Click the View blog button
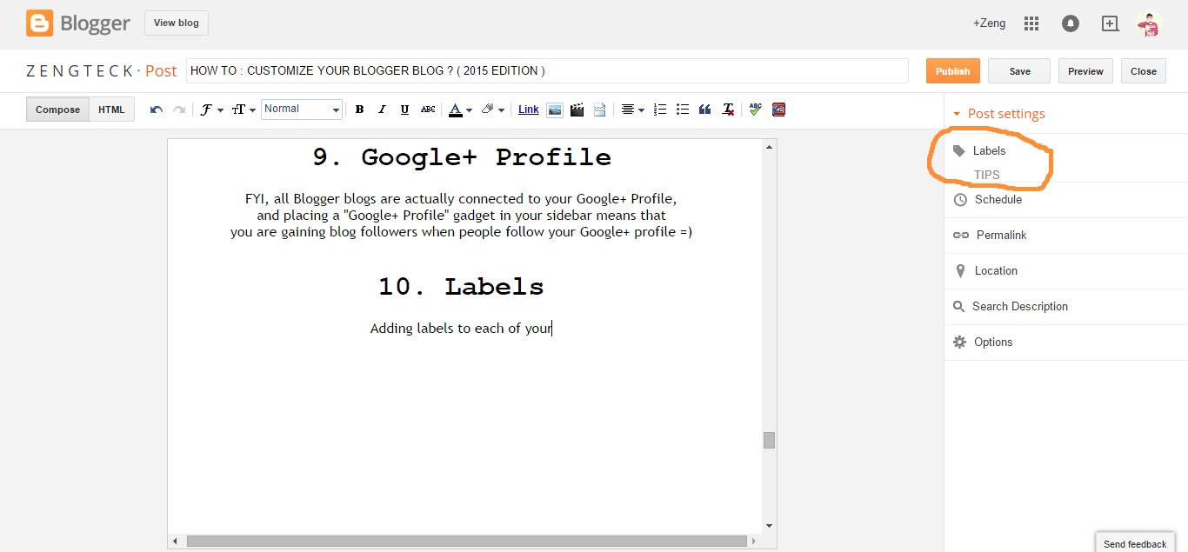 (177, 23)
